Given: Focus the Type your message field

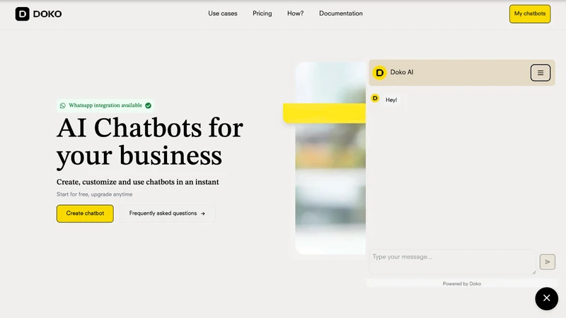Looking at the screenshot, I should [452, 262].
